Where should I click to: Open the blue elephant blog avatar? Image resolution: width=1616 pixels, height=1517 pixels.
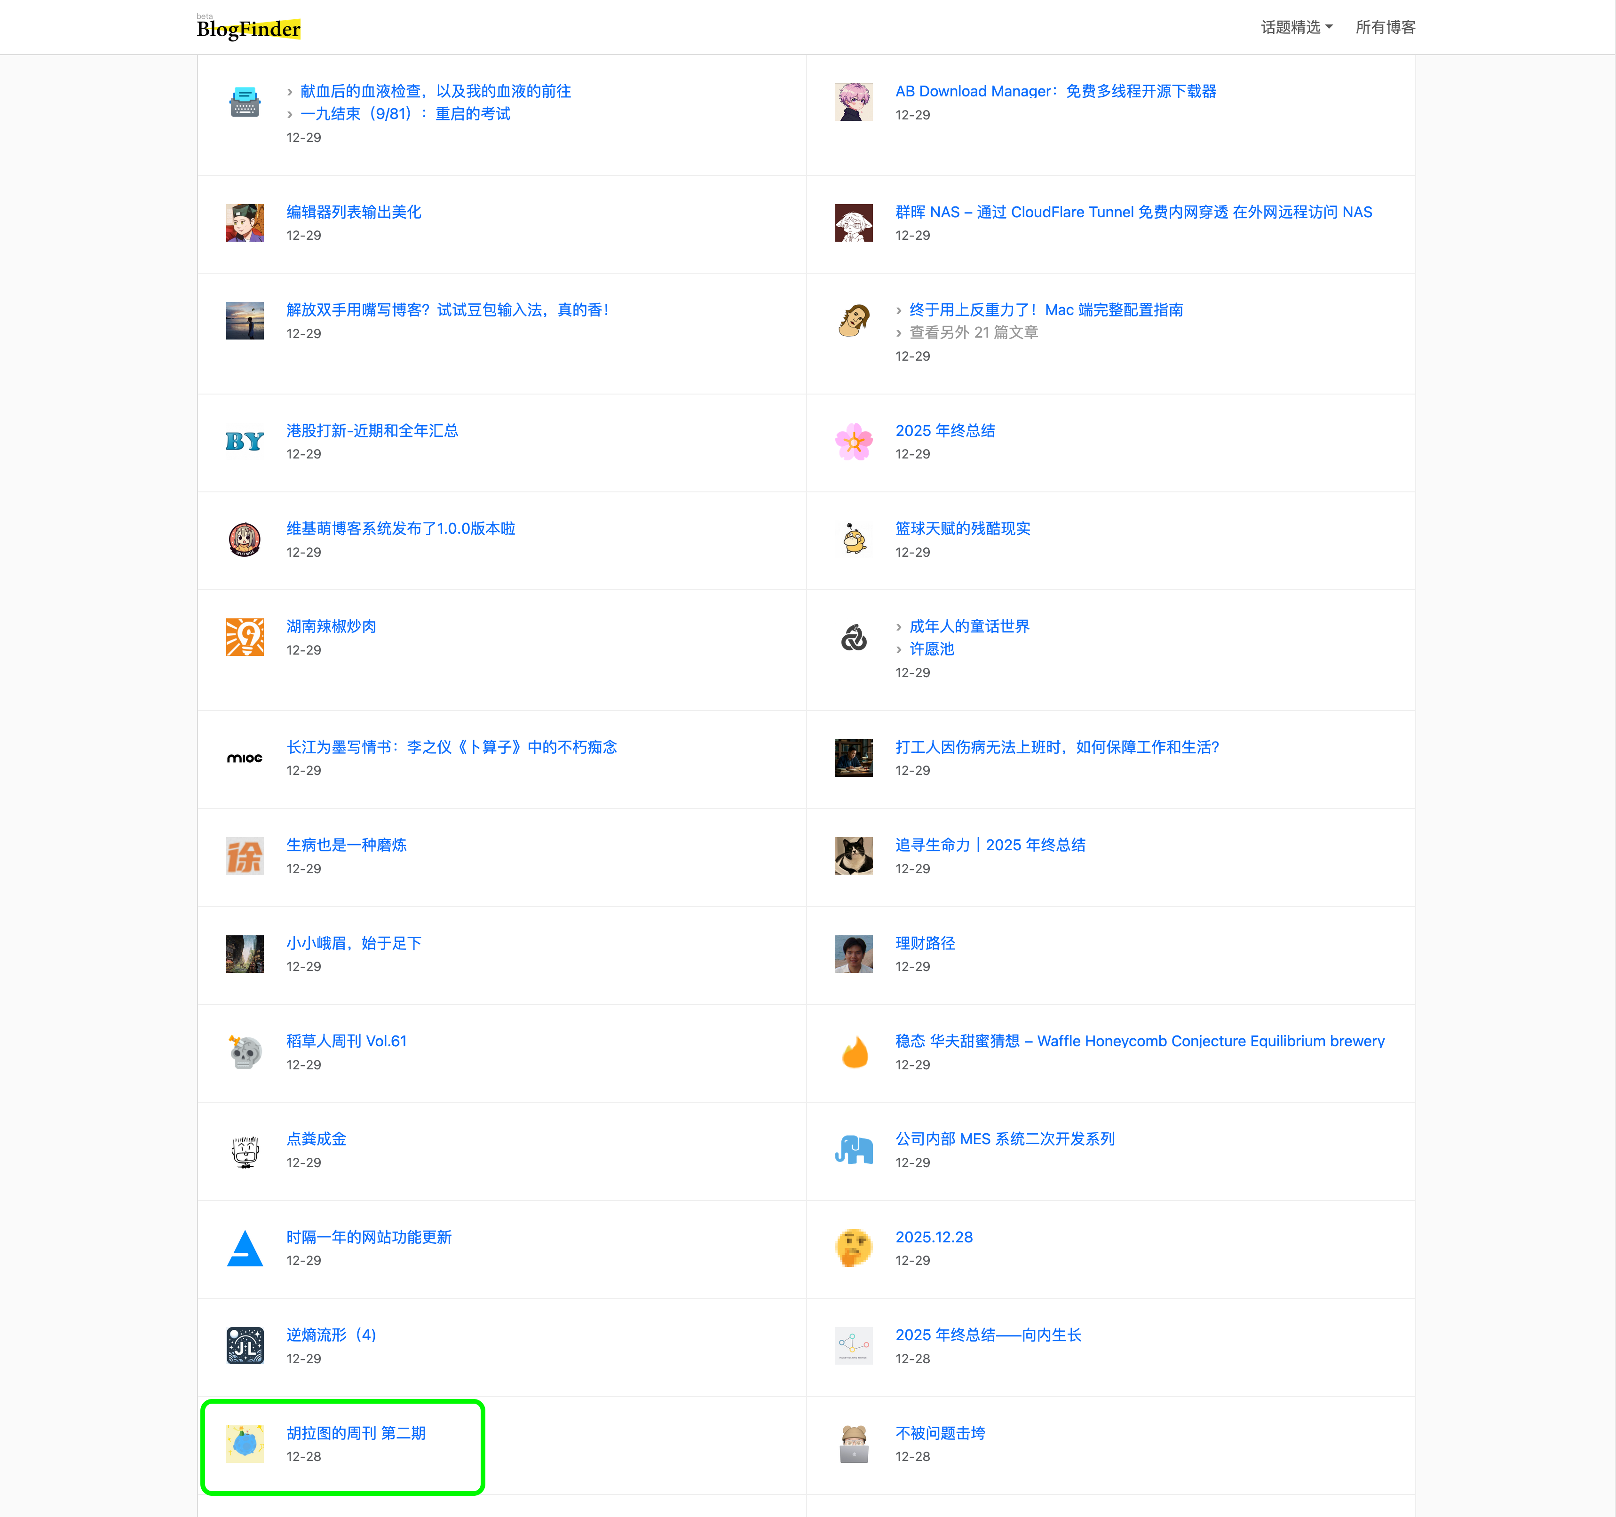[855, 1150]
